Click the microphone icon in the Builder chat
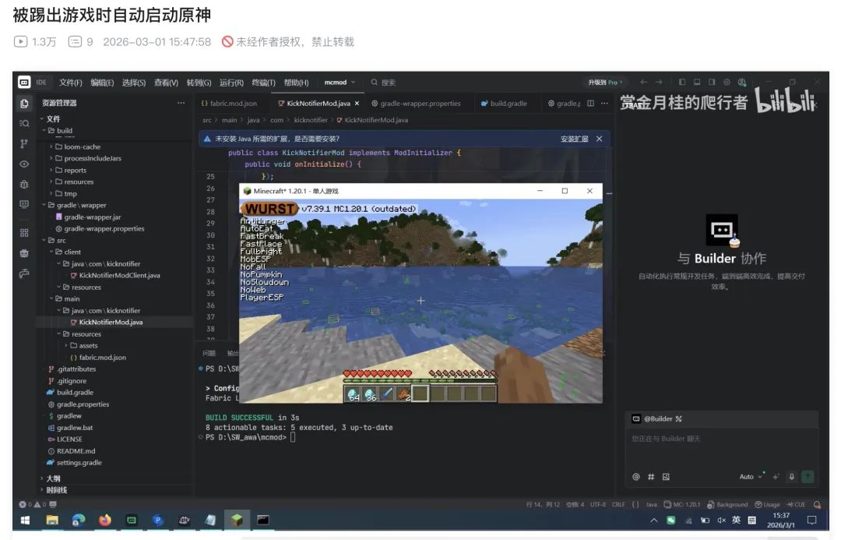This screenshot has height=540, width=841. coord(792,477)
